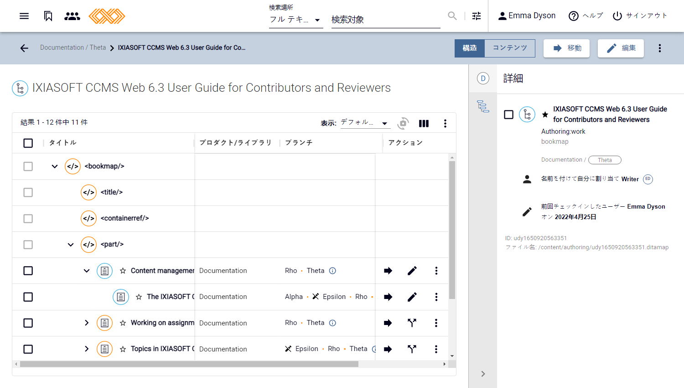Click the snapshot refresh icon in table toolbar
The height and width of the screenshot is (388, 684).
point(403,123)
